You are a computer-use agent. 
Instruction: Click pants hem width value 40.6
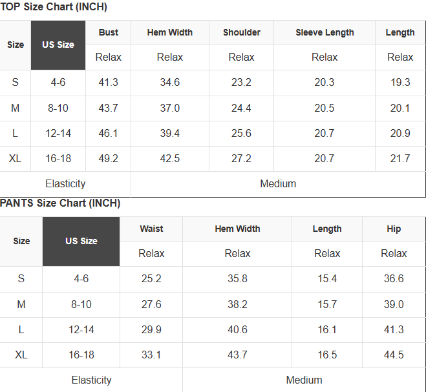pyautogui.click(x=237, y=329)
